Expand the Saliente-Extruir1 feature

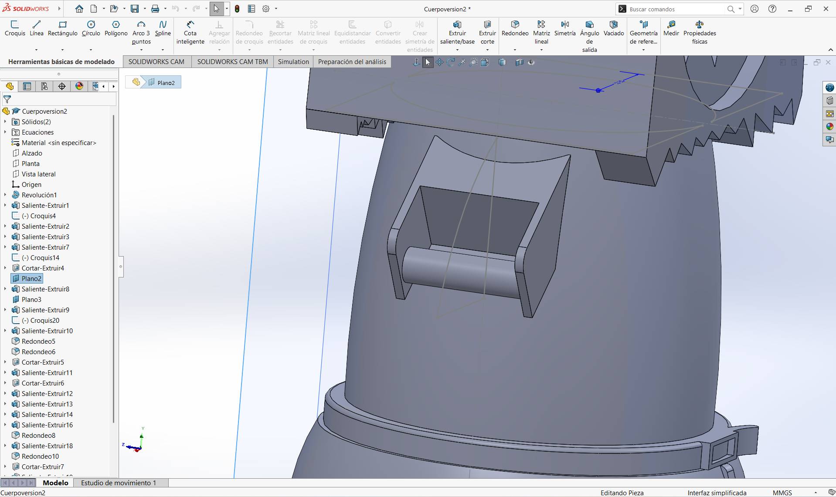[x=5, y=206]
